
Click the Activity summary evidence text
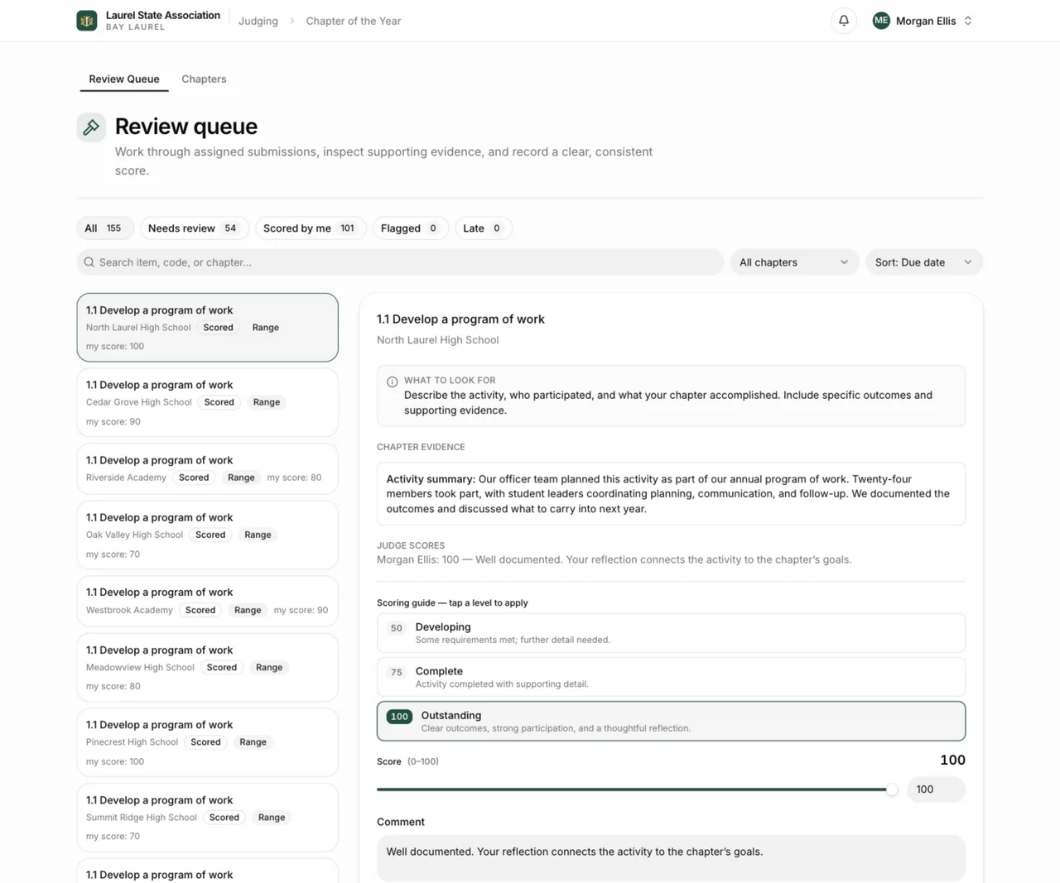[x=671, y=494]
